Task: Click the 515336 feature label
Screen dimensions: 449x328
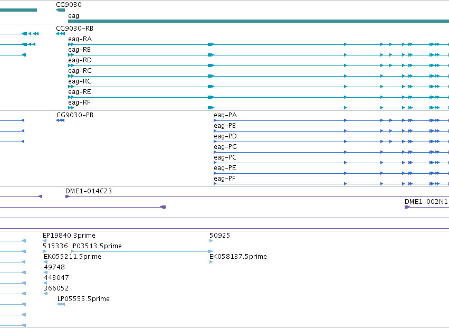Action: point(55,246)
